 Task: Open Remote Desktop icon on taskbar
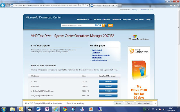click(100, 109)
